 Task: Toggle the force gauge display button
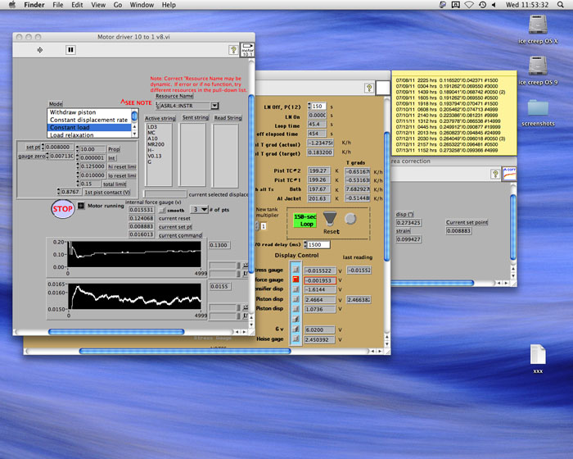click(296, 280)
